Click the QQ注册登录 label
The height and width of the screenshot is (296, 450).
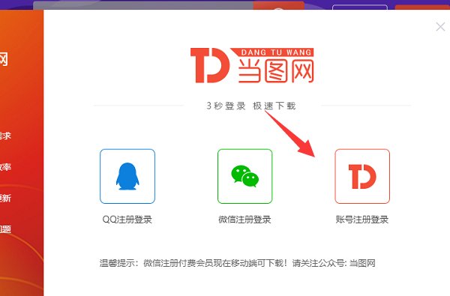[127, 220]
